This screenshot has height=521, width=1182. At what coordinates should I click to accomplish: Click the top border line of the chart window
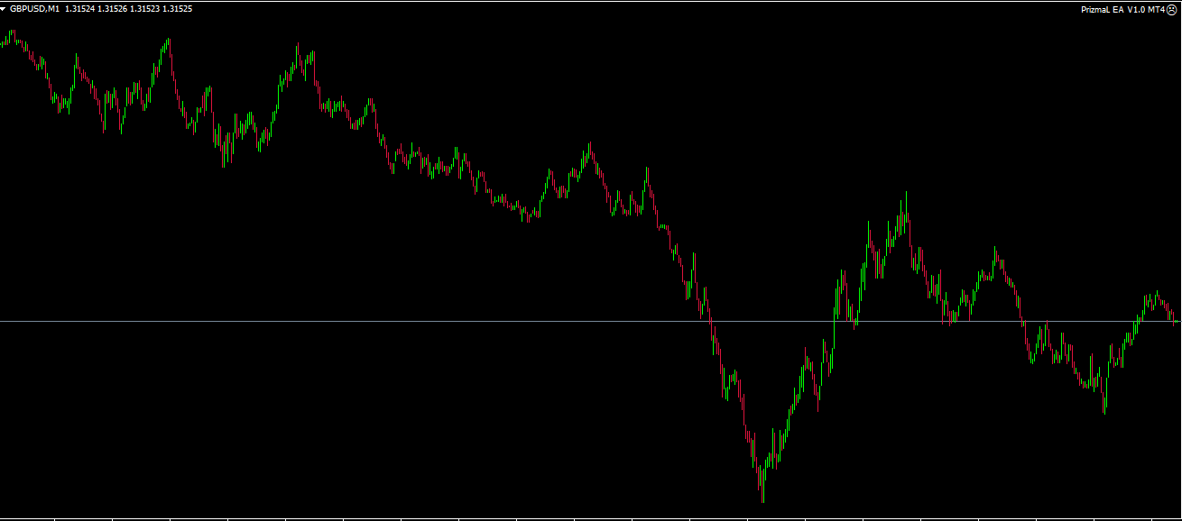point(586,1)
